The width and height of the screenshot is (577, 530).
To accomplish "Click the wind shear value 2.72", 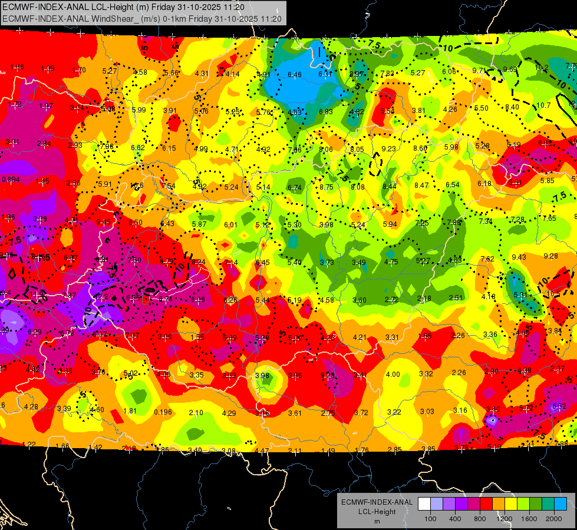I will point(391,300).
